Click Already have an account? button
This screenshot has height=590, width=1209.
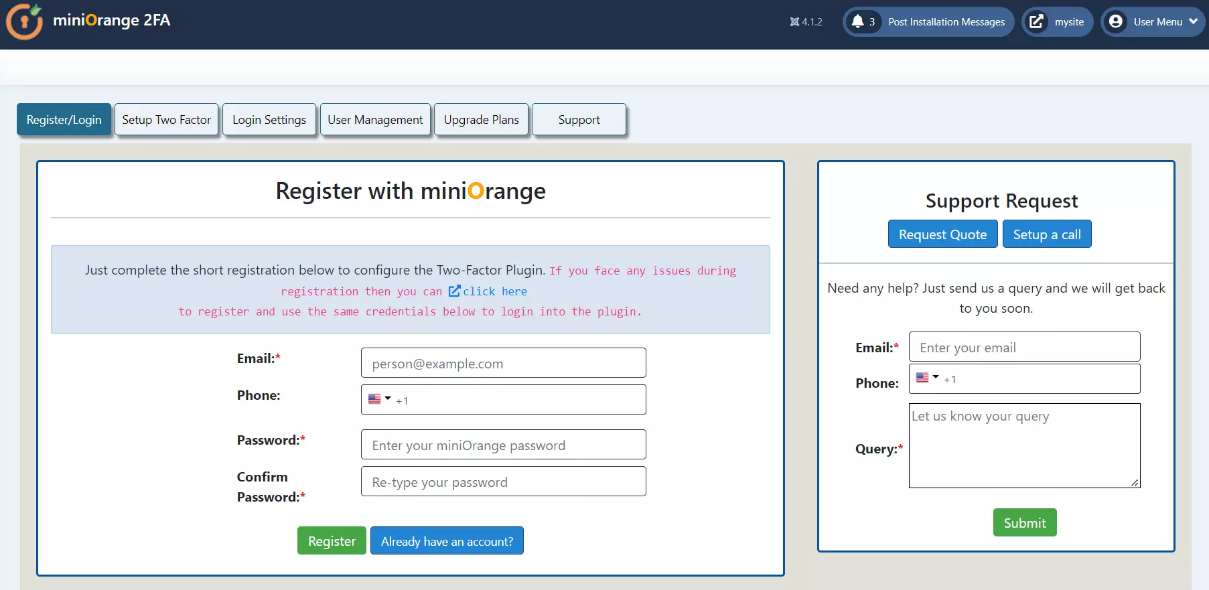[x=447, y=540]
